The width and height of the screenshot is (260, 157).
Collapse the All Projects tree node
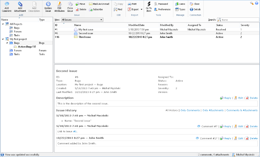(x=3, y=24)
